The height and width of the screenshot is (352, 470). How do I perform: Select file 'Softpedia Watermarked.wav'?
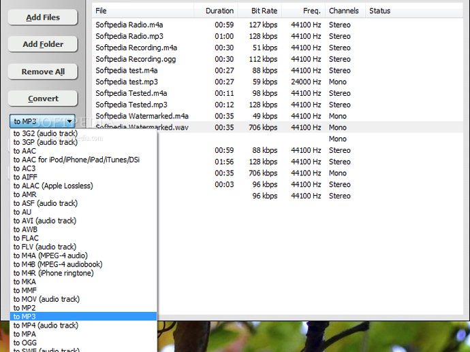click(277, 127)
